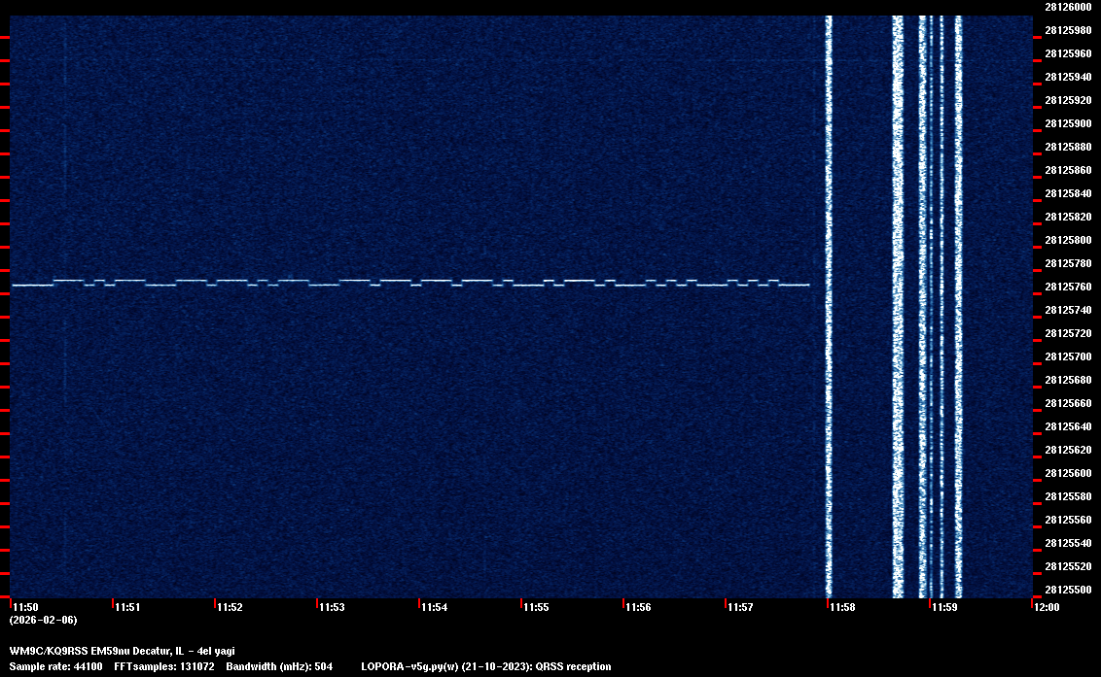Click the 28125900 frequency label
1101x677 pixels.
1067,123
